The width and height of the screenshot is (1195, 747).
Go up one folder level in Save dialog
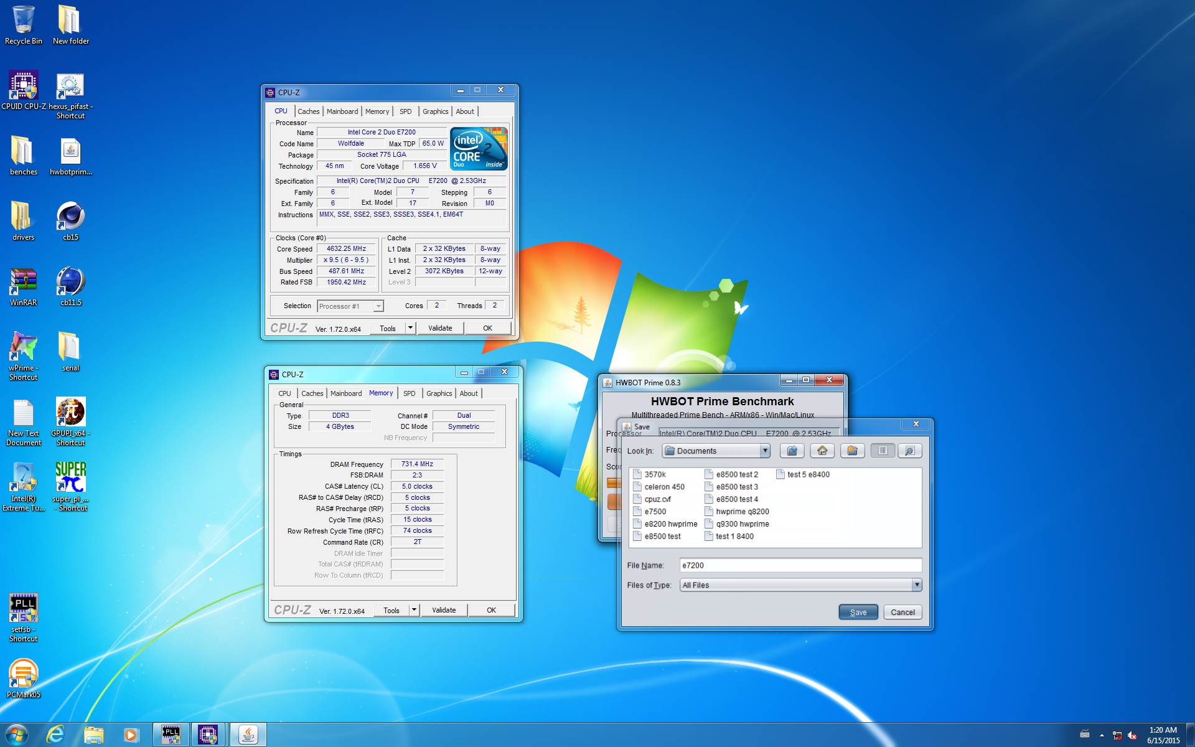click(792, 451)
